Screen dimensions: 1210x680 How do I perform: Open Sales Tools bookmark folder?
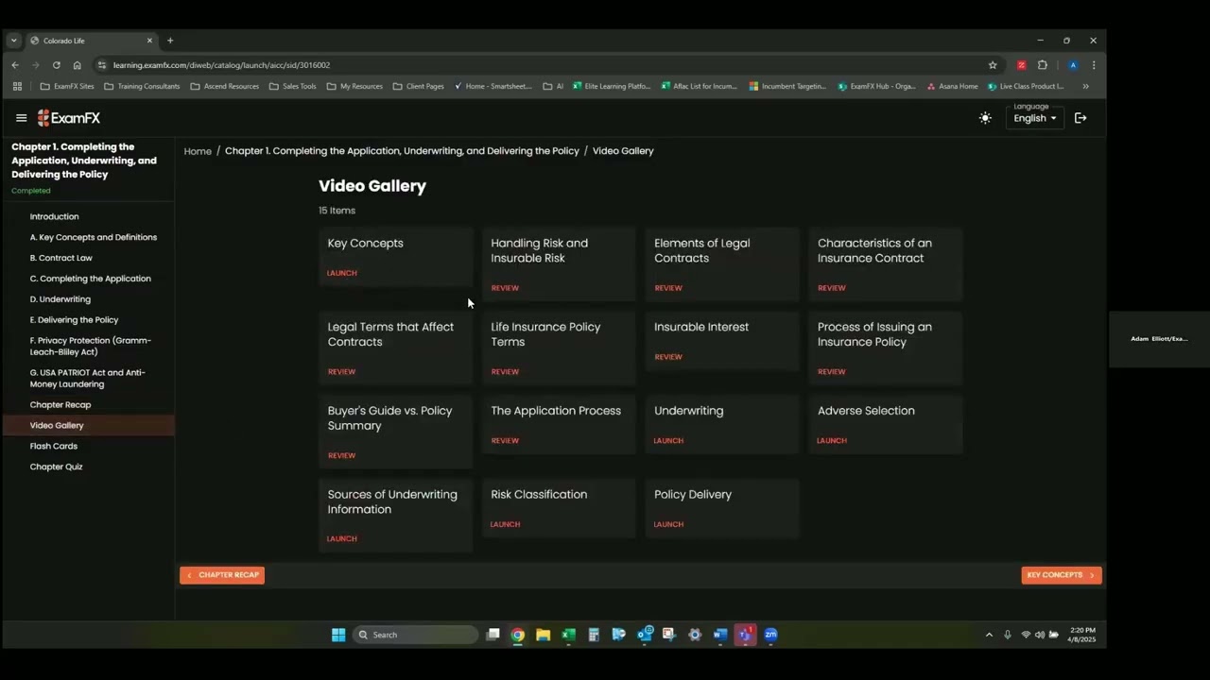click(x=292, y=86)
